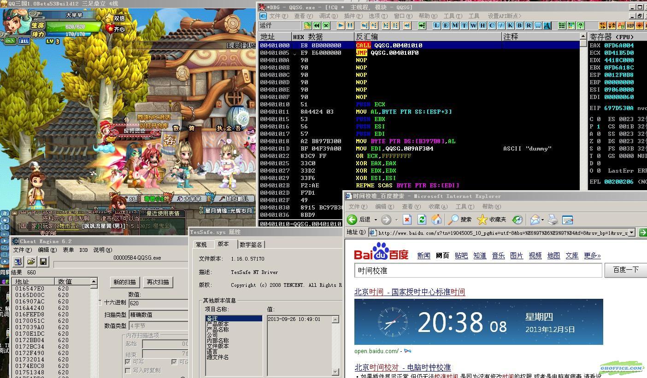Execute till return icon in debugger
This screenshot has height=378, width=647.
coord(407,25)
